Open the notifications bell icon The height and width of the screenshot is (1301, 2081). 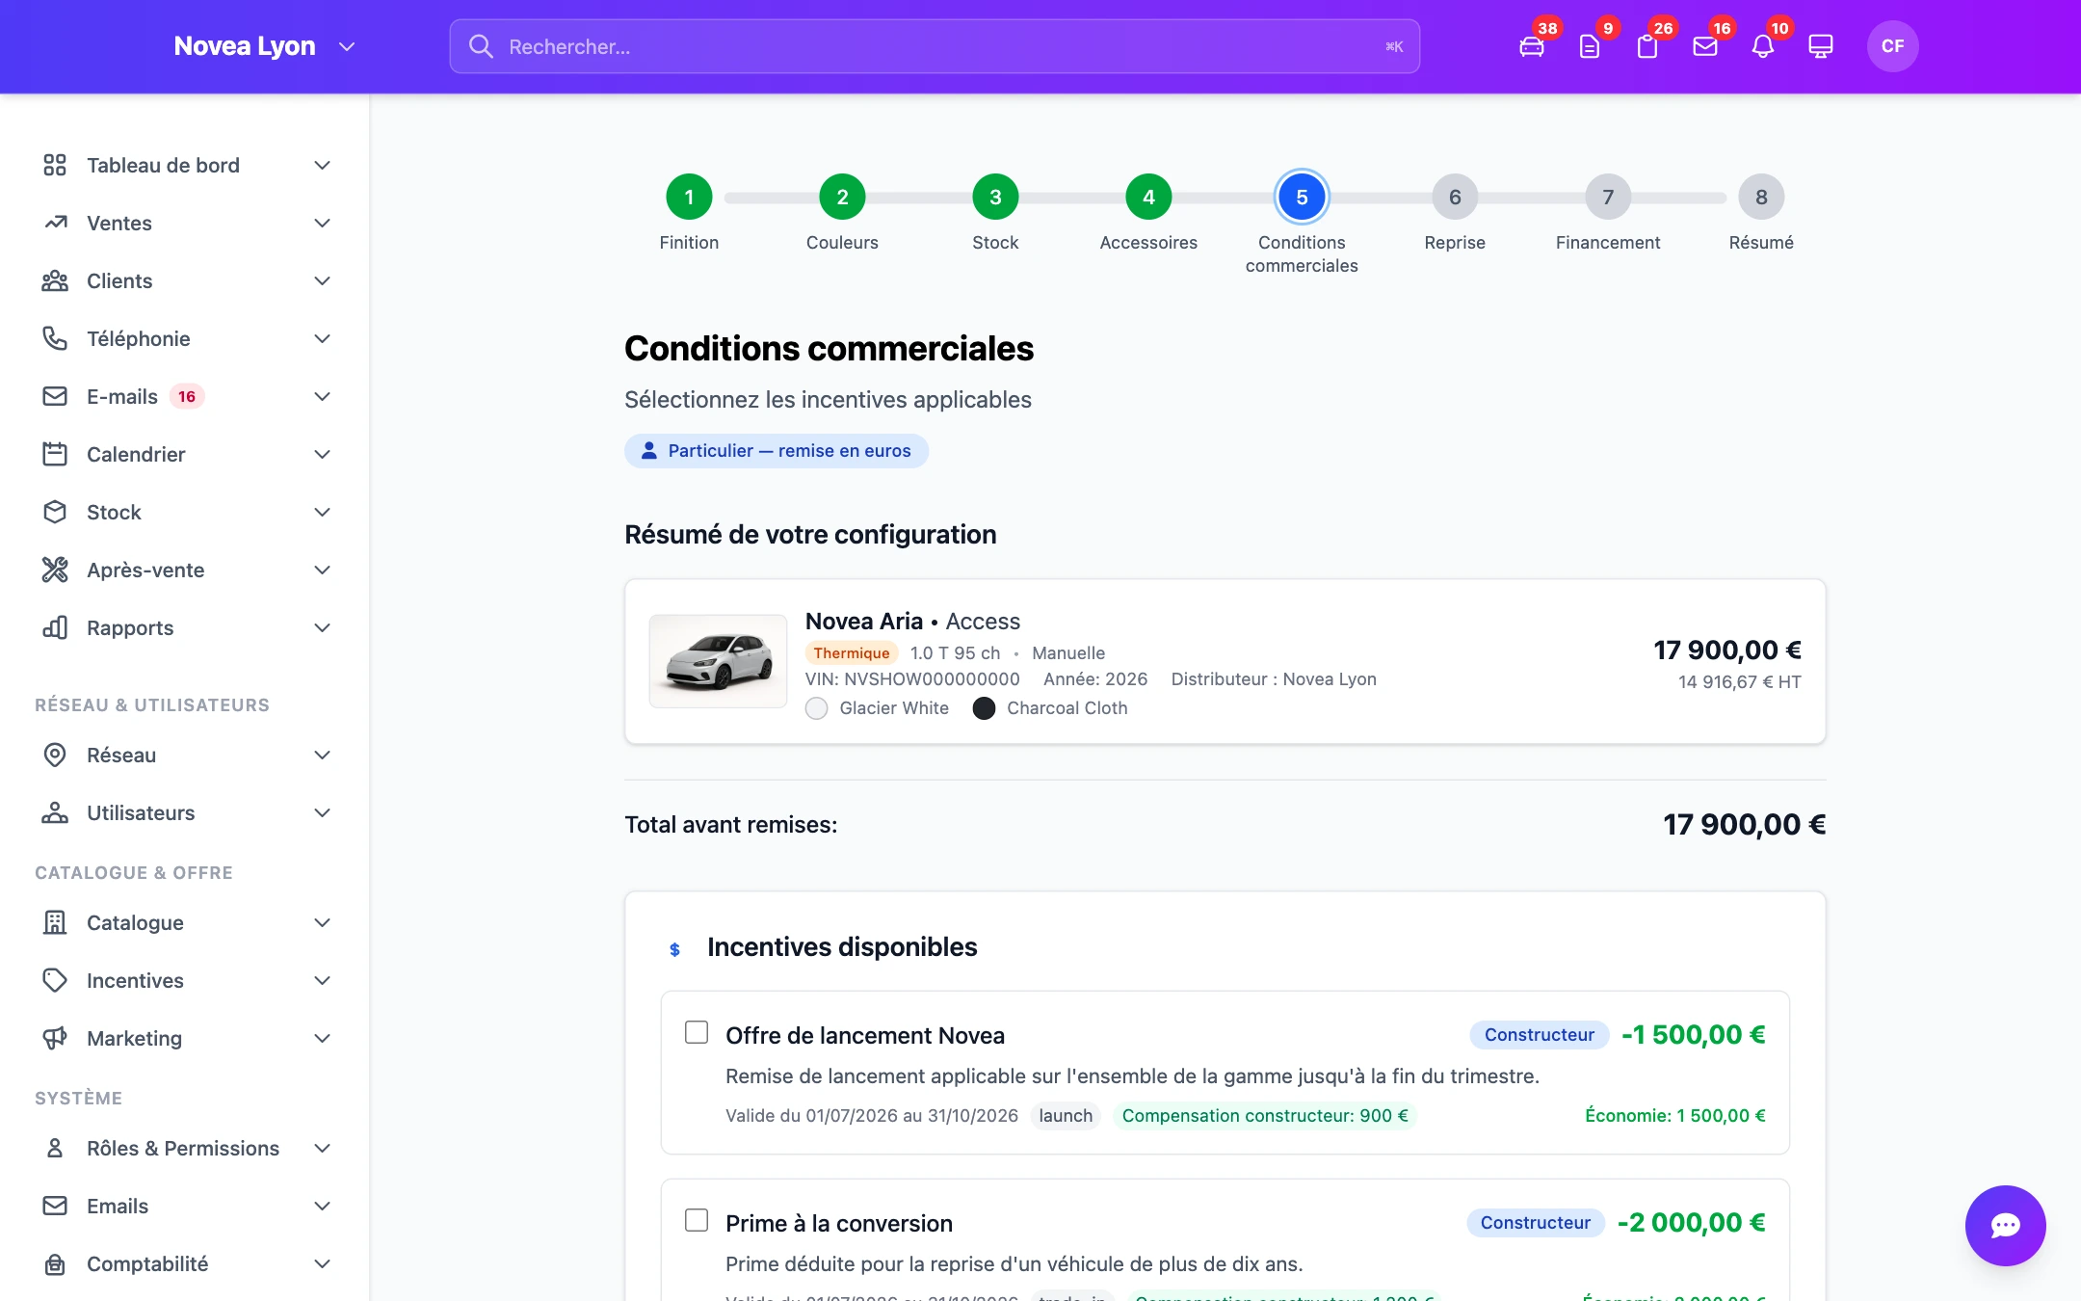pyautogui.click(x=1763, y=46)
